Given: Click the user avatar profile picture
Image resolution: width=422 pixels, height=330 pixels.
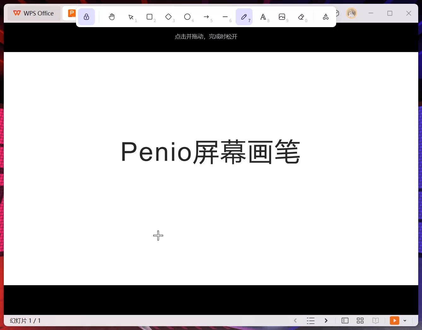Looking at the screenshot, I should tap(351, 13).
